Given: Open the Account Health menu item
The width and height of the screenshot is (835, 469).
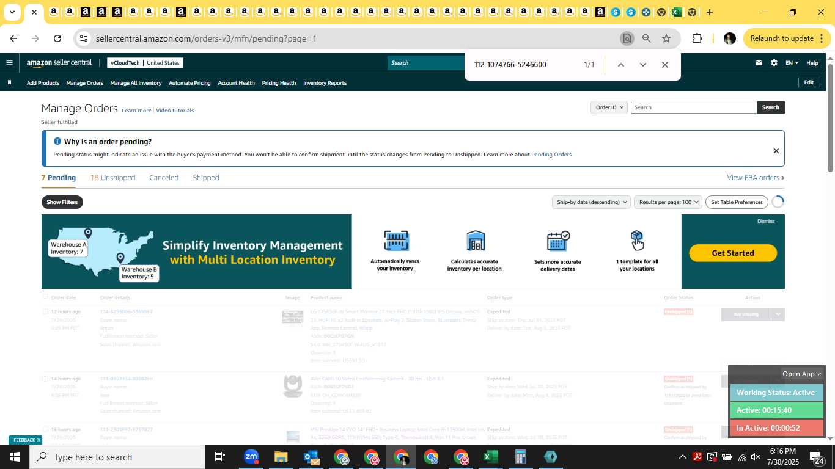Looking at the screenshot, I should tap(236, 83).
